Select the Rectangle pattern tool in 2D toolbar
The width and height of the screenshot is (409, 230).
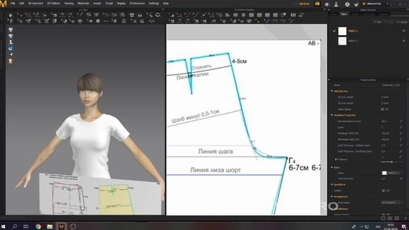(x=235, y=15)
